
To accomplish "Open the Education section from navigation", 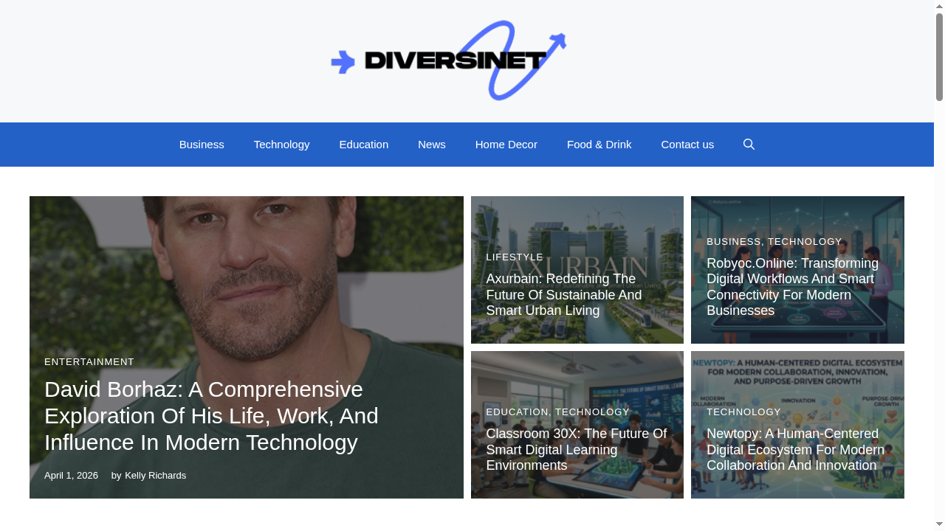I will 363,144.
